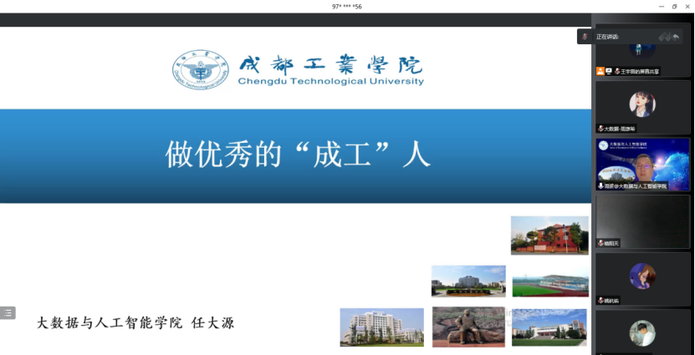The image size is (695, 355).
Task: Click muted mic beside 王宇田的屏幕共享 label
Action: point(617,71)
